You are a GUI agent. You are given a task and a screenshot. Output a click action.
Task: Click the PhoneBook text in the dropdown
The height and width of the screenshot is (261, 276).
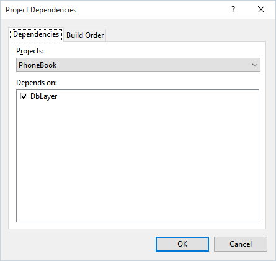(x=37, y=65)
